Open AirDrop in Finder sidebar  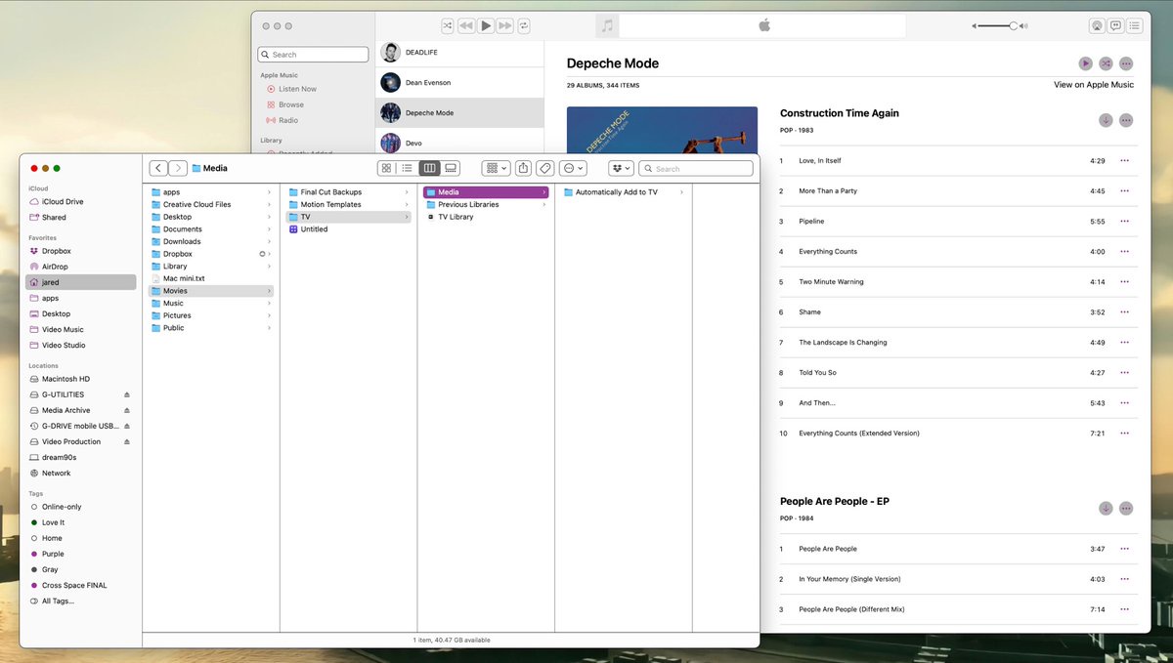click(80, 267)
